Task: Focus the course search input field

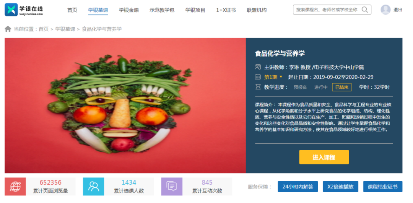Action: click(x=327, y=10)
